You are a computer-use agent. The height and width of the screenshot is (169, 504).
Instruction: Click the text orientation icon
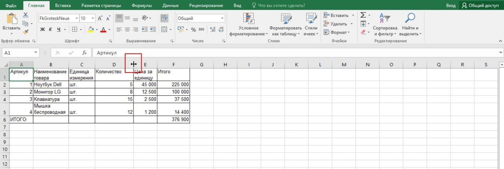tap(145, 18)
